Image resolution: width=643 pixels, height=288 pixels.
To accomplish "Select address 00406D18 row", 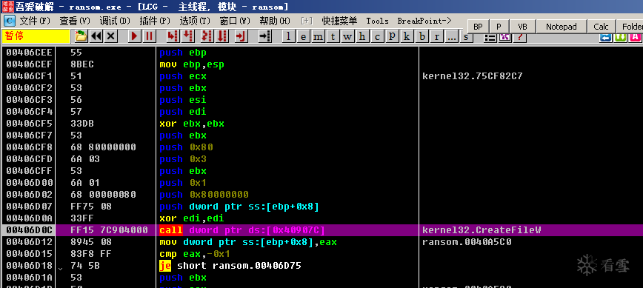I will (x=29, y=266).
